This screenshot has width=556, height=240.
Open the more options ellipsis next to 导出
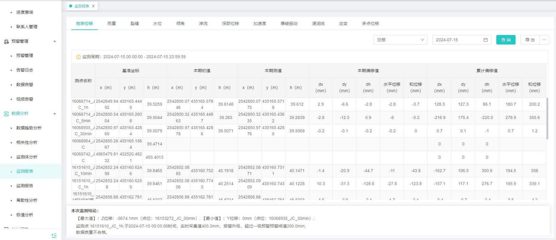544,40
